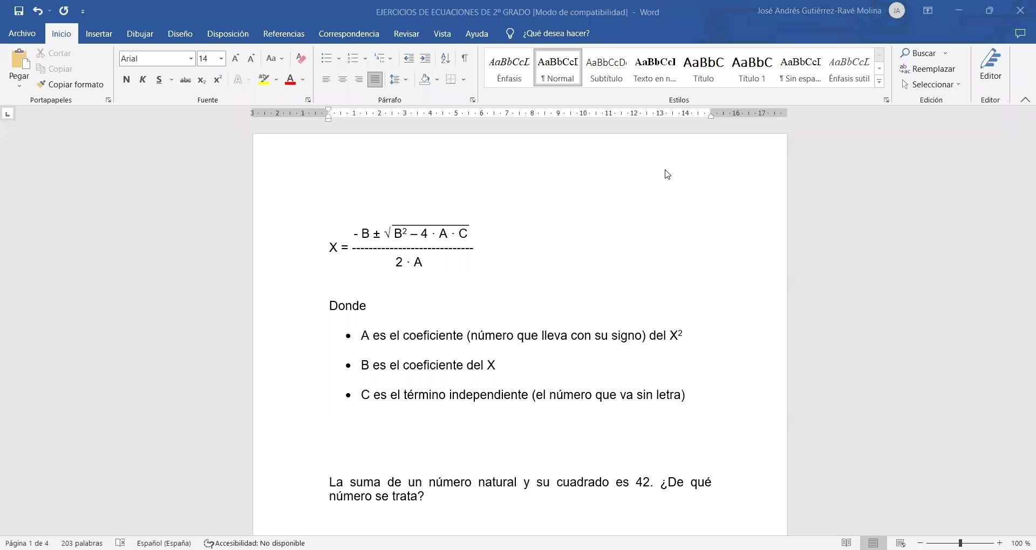Expand the line spacing dropdown

[x=406, y=80]
